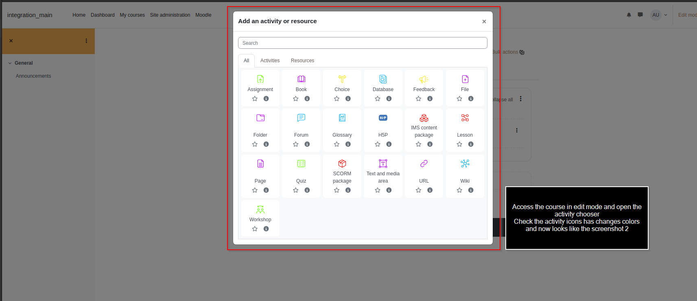Open the messaging drawer chat icon
Screen dimensions: 697x301
640,15
